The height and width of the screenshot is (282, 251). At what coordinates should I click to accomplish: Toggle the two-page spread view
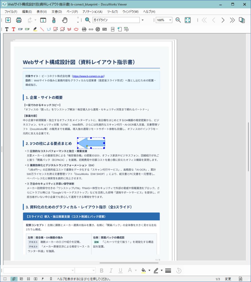[36, 279]
